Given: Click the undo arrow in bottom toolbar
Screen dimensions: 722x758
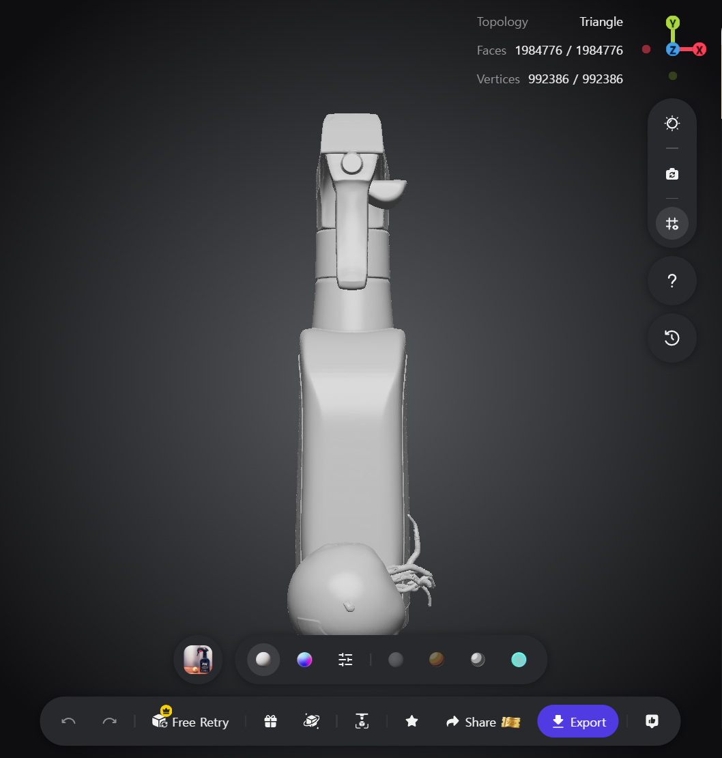Looking at the screenshot, I should click(x=68, y=721).
